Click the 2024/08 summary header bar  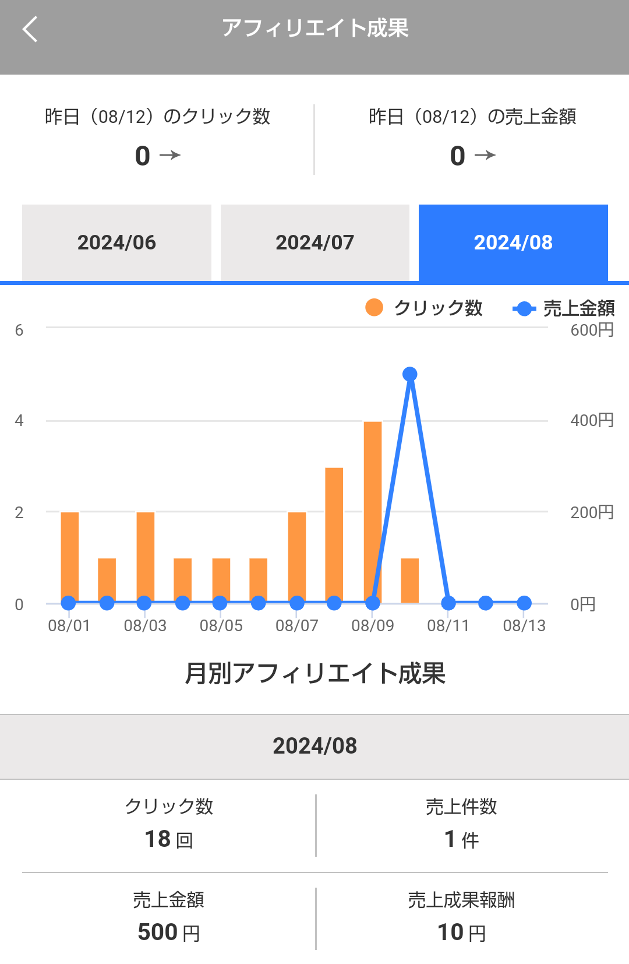coord(314,747)
